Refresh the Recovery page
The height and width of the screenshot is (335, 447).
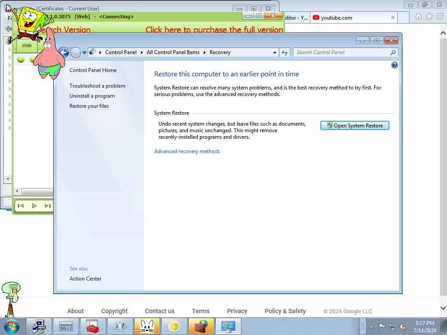coord(285,52)
